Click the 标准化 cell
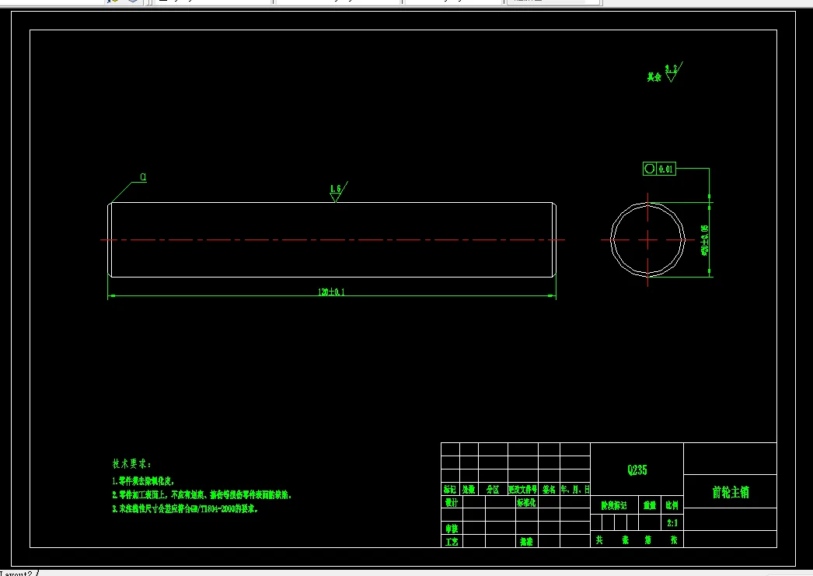The image size is (813, 576). pos(526,502)
